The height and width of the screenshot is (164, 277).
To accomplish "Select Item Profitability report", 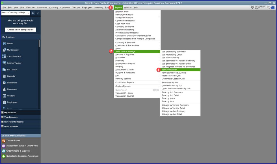I will pos(169,70).
